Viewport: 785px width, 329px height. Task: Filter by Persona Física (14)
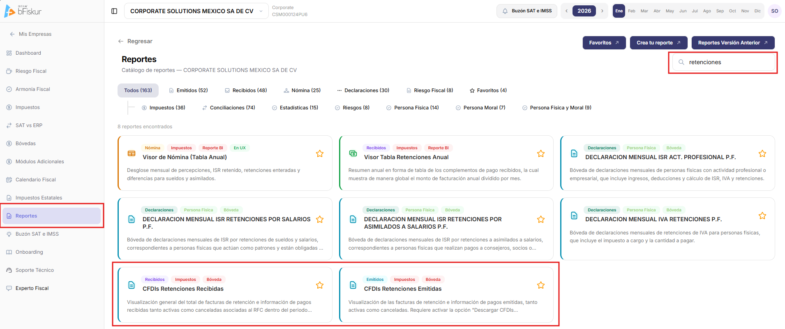pos(412,108)
